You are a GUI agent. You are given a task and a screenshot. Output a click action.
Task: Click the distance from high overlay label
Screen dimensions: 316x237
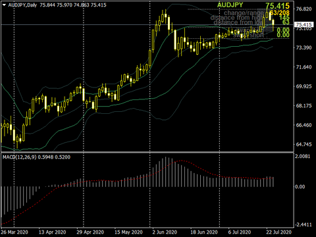[237, 18]
